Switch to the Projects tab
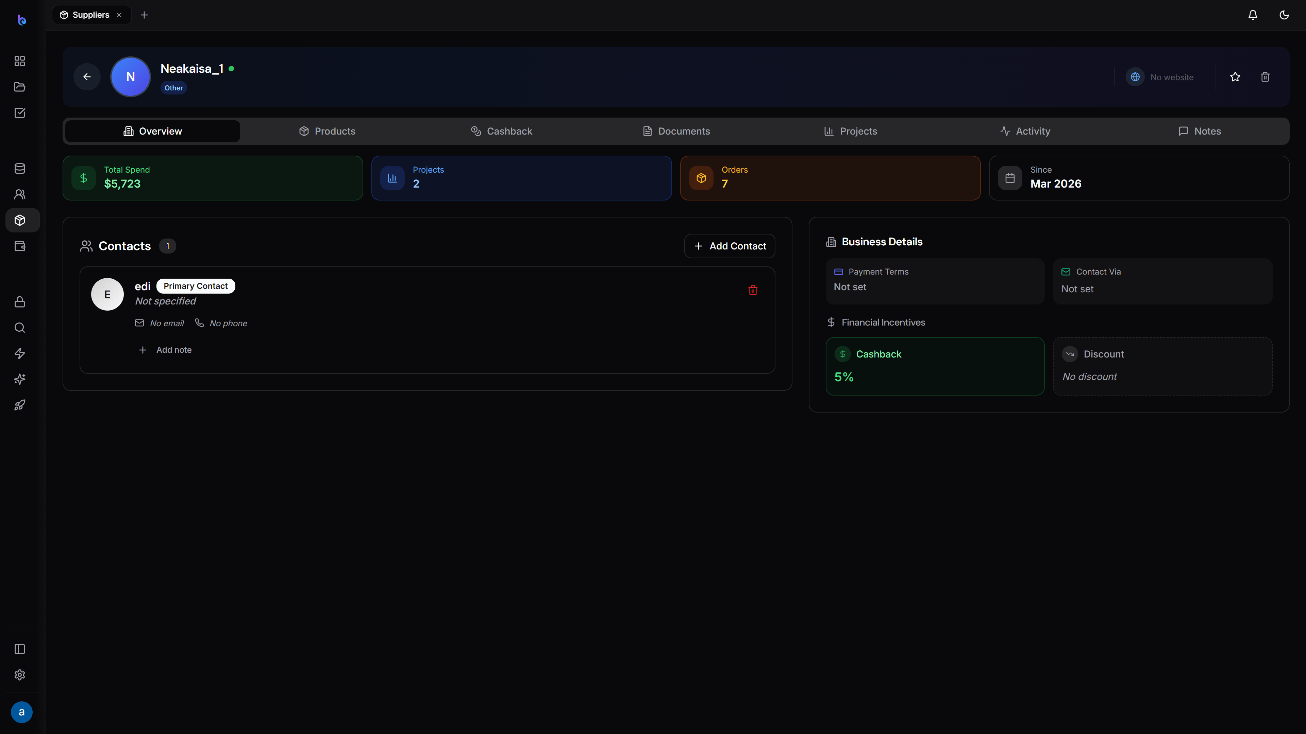The image size is (1306, 734). (851, 131)
